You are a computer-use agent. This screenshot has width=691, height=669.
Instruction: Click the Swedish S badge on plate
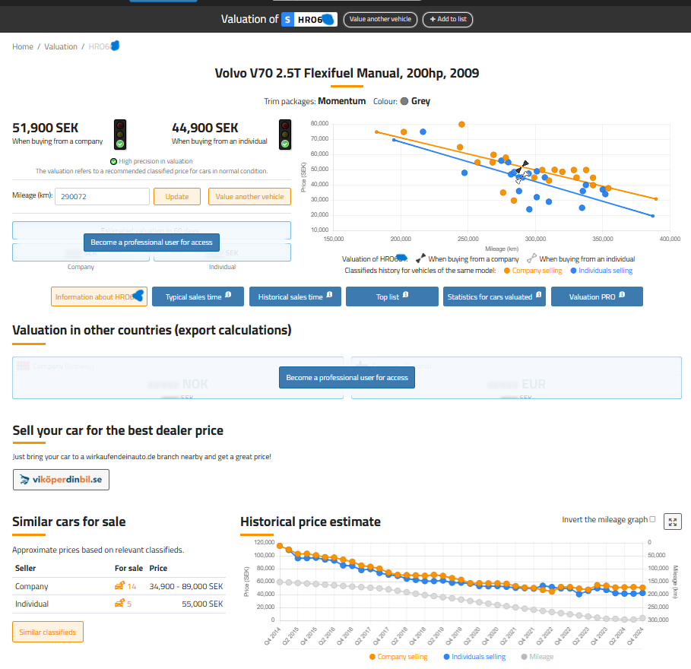(287, 20)
